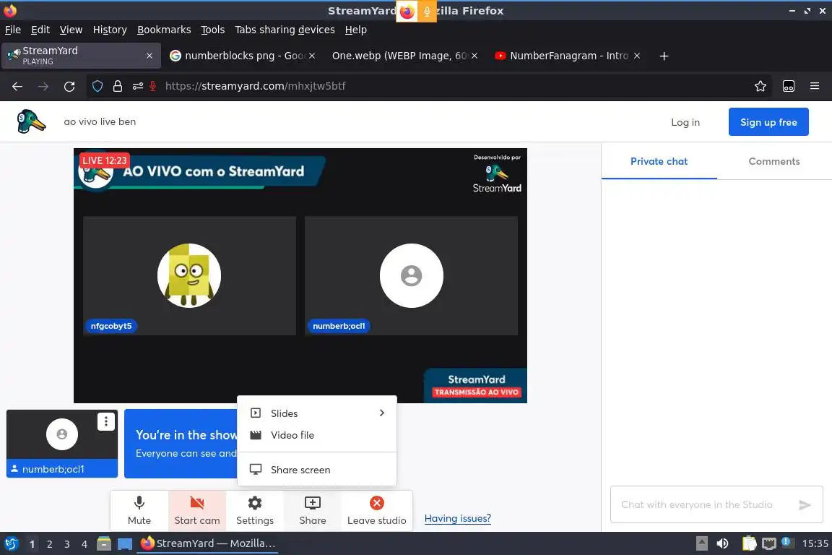Open the volume control in system tray
The image size is (832, 555).
tap(722, 543)
